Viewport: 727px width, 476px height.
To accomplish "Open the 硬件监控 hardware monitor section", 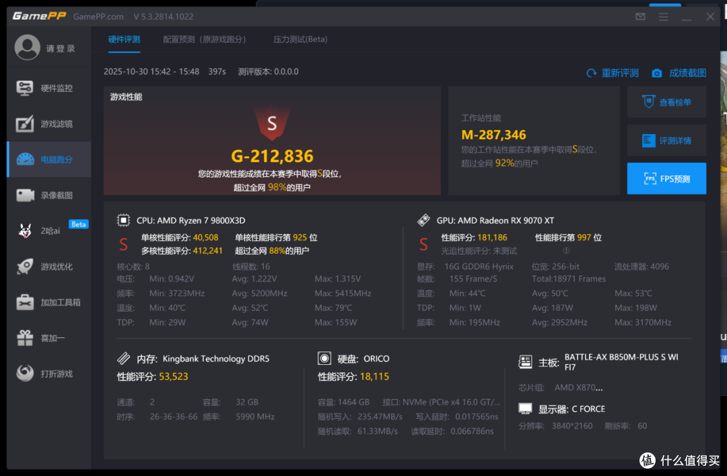I will [x=49, y=88].
